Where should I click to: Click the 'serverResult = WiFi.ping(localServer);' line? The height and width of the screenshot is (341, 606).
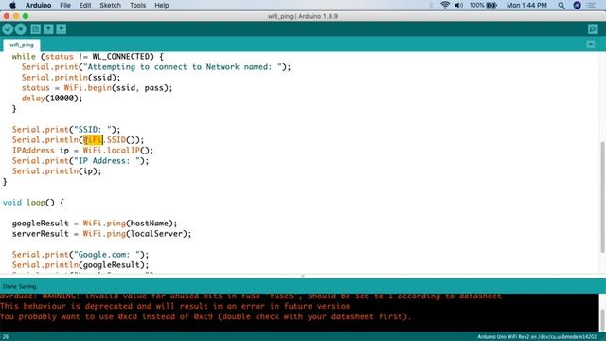coord(101,234)
